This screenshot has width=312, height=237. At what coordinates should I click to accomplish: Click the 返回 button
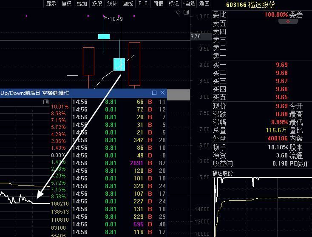[204, 3]
